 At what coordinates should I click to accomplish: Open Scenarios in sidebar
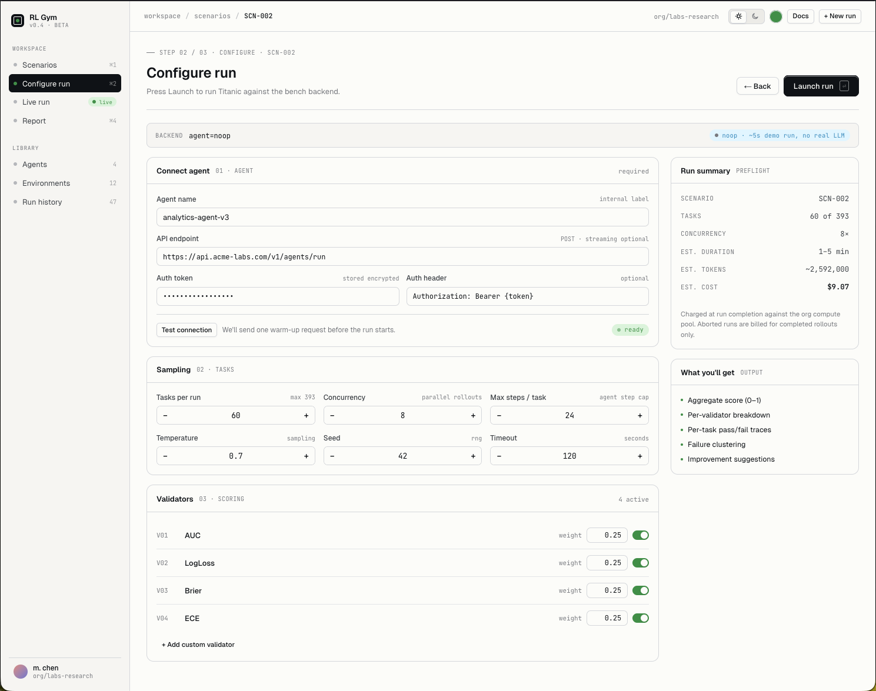pos(65,65)
